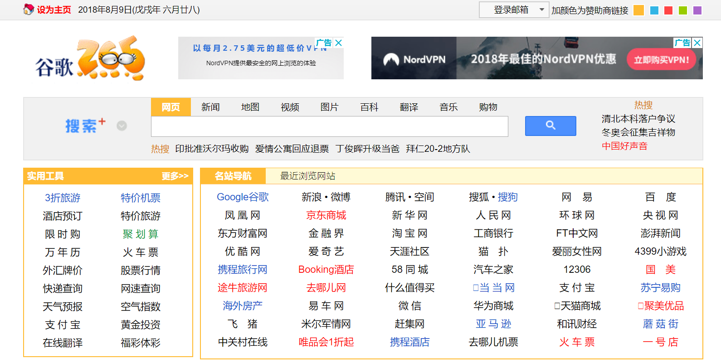Click the 设为主页 link
Viewport: 721px width, 363px height.
54,10
